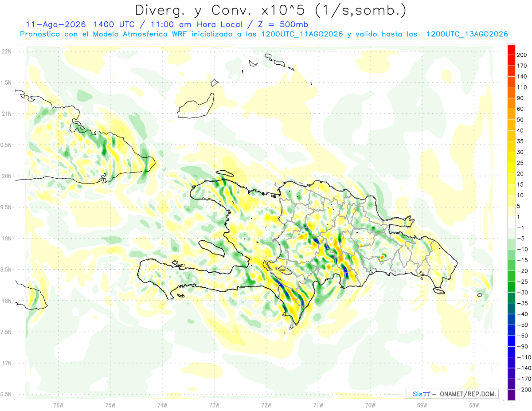The height and width of the screenshot is (411, 532).
Task: Click the '-10' value on the color scale
Action: [x=523, y=250]
